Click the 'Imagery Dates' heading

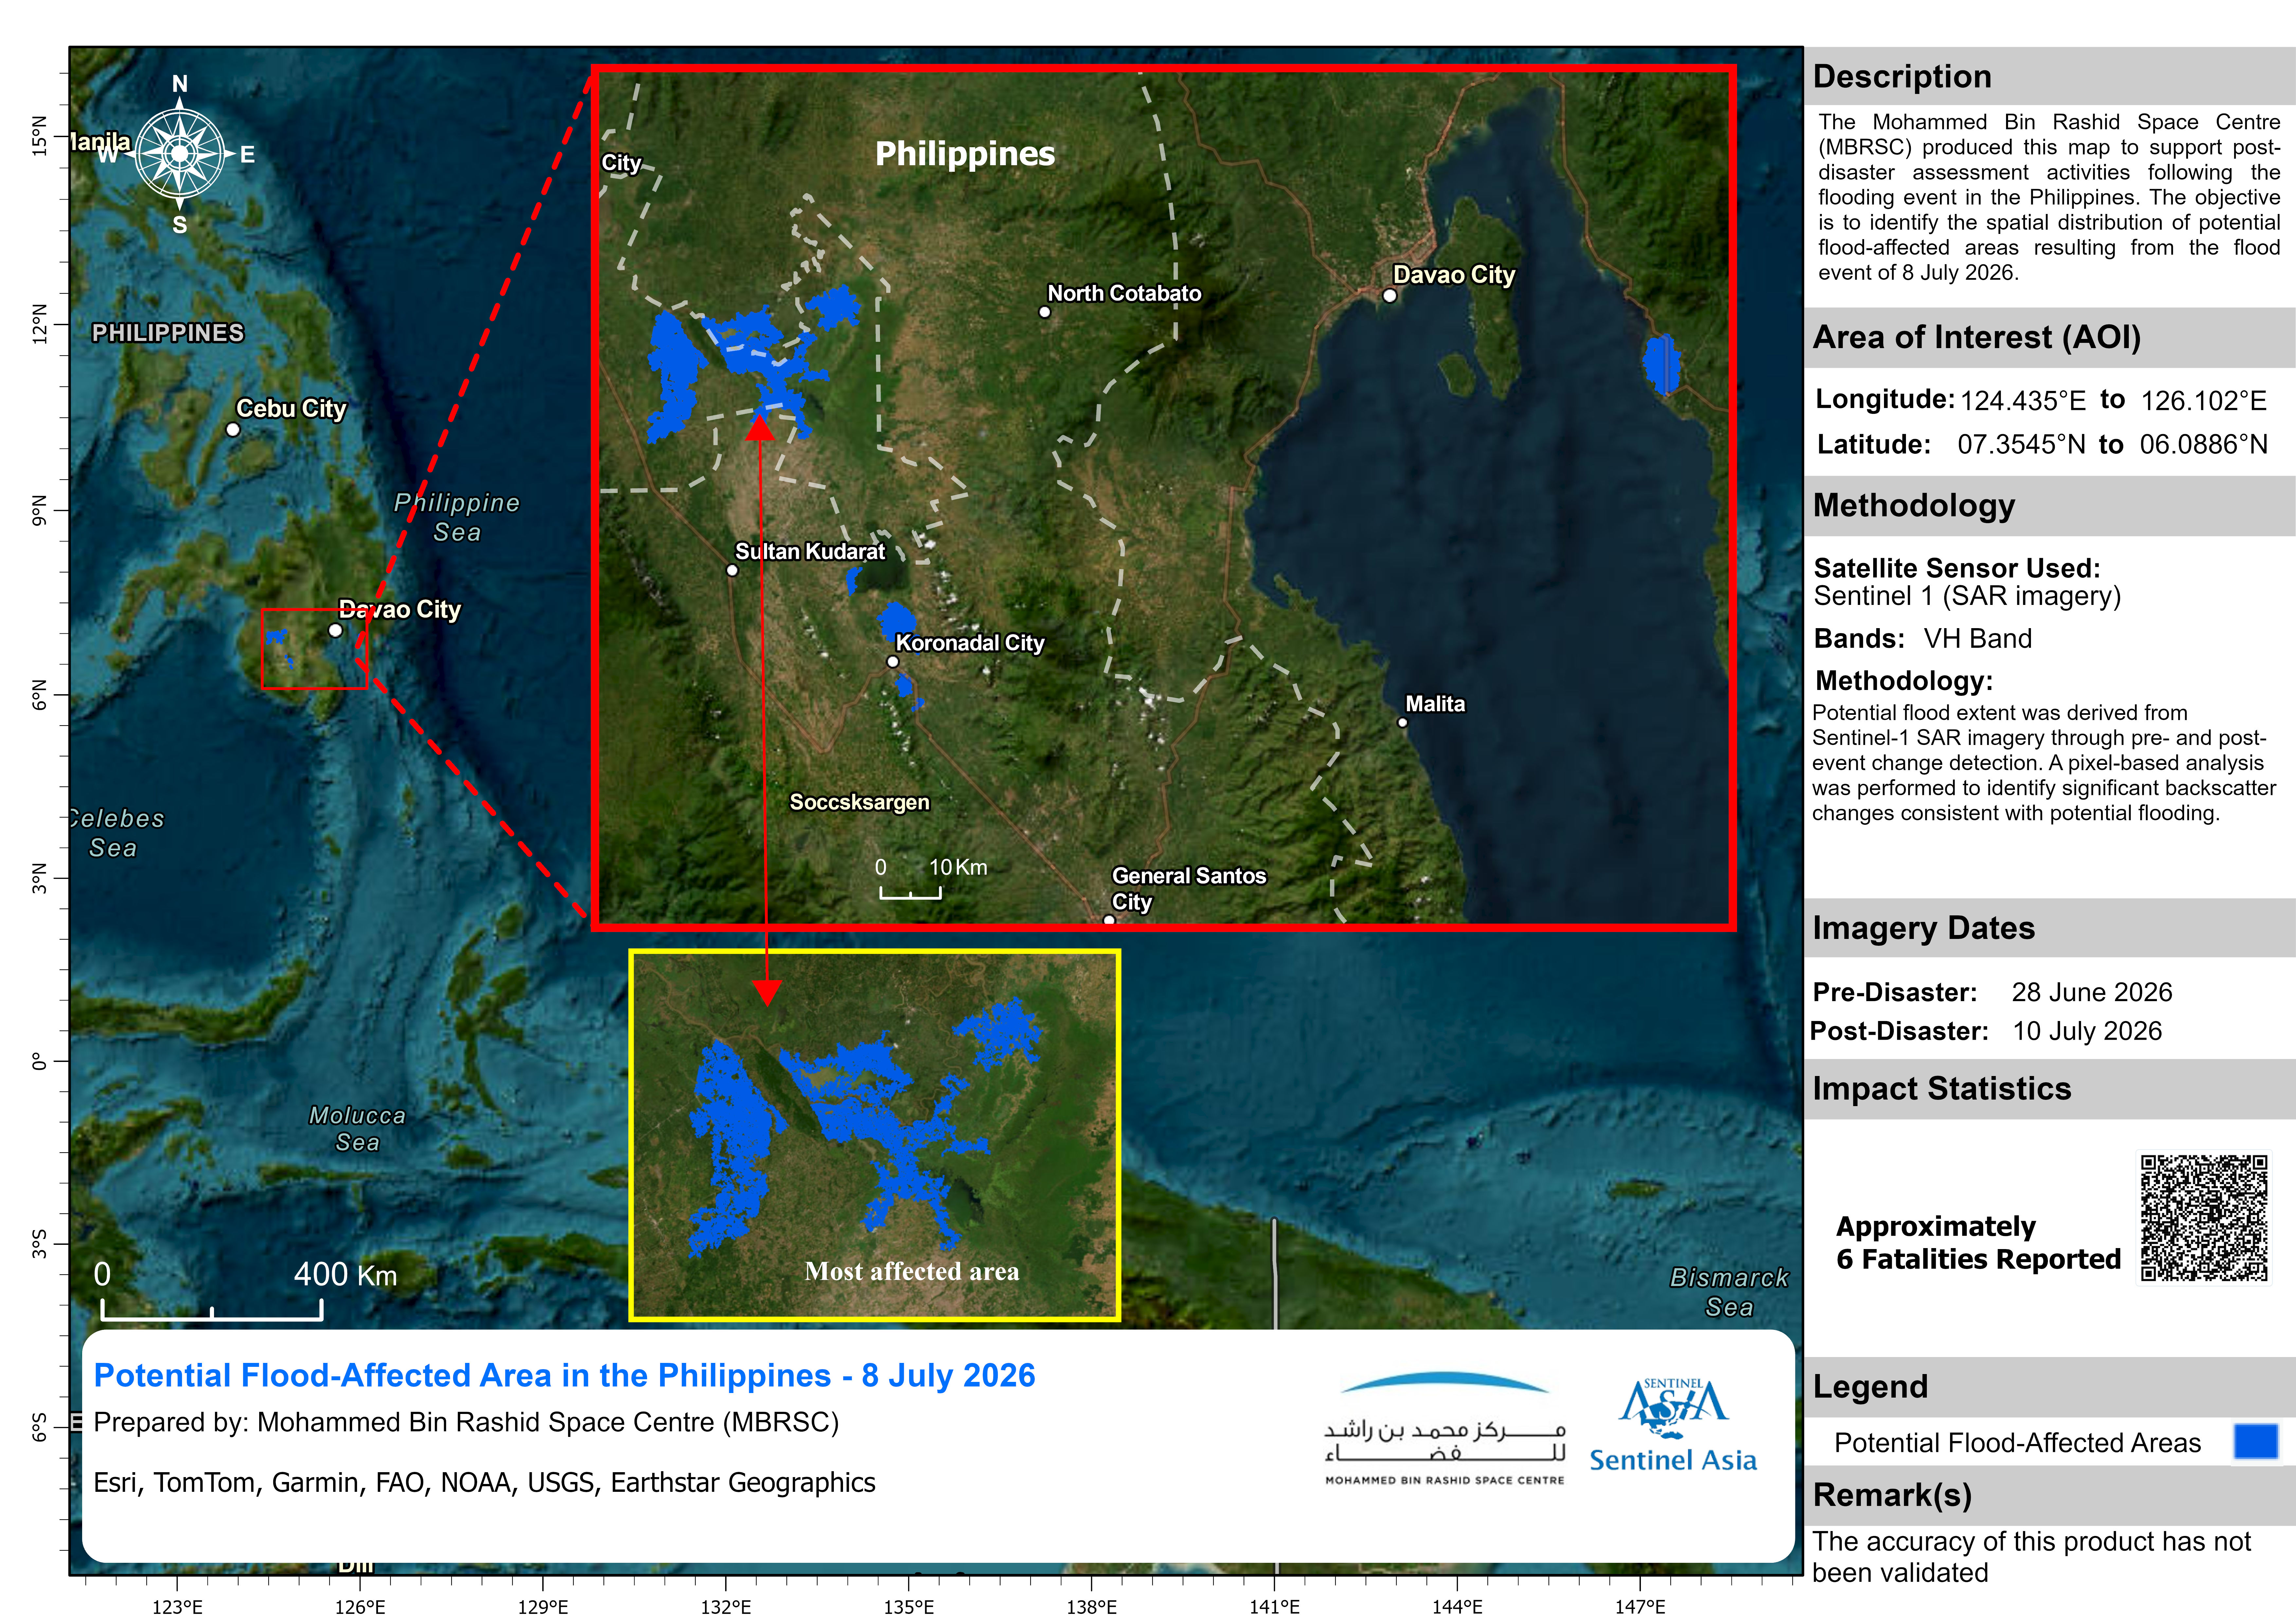tap(1924, 928)
